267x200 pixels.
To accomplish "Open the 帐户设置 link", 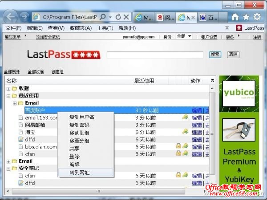I will (x=209, y=37).
